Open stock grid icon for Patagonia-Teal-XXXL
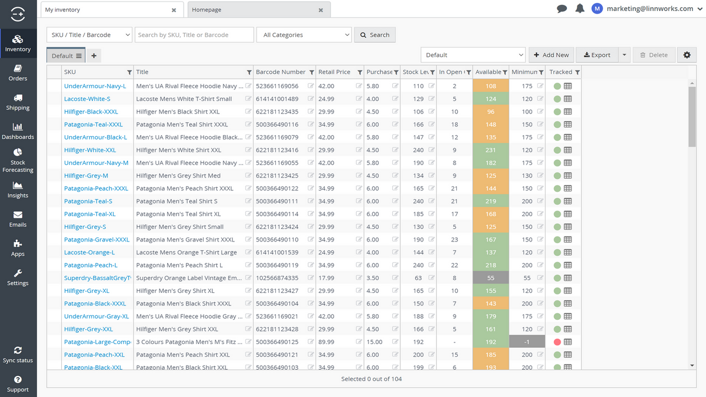 (x=568, y=125)
